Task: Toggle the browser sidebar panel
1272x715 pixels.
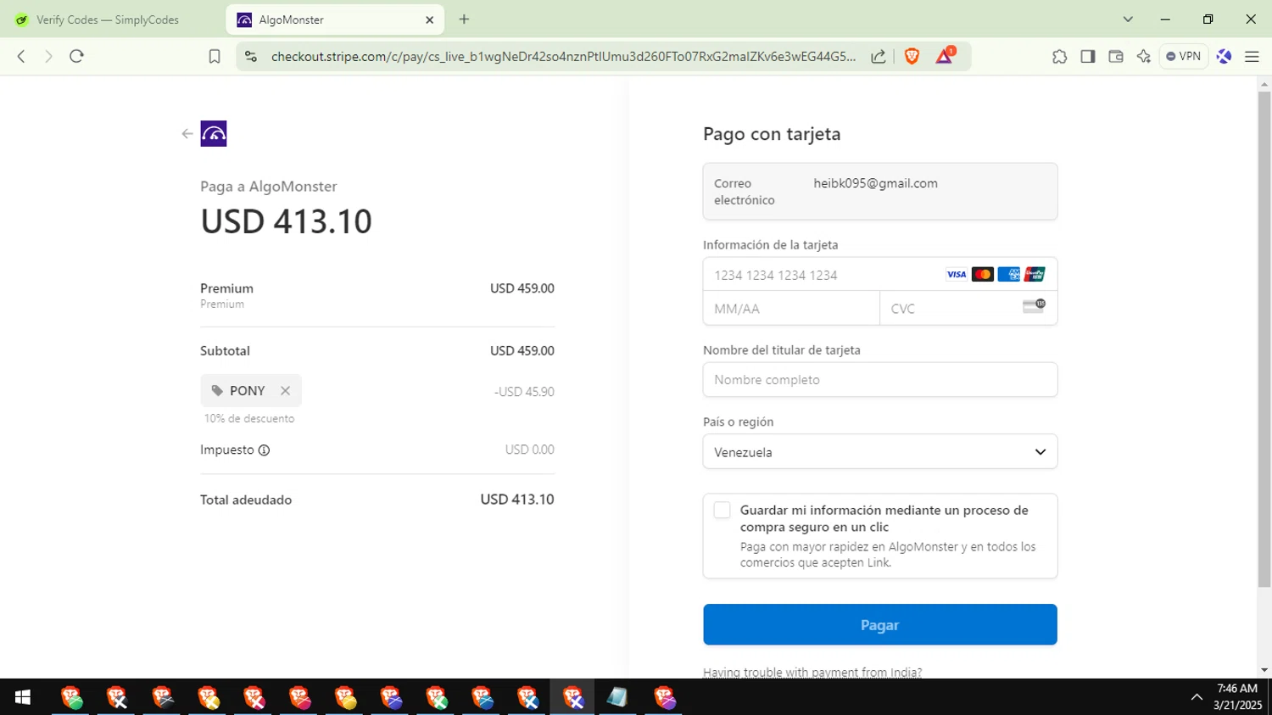Action: 1088,56
